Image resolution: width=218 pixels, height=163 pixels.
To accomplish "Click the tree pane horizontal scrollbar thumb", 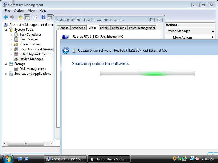I will point(26,143).
